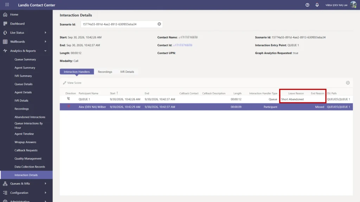Clear the Scenario Id field

[x=159, y=24]
